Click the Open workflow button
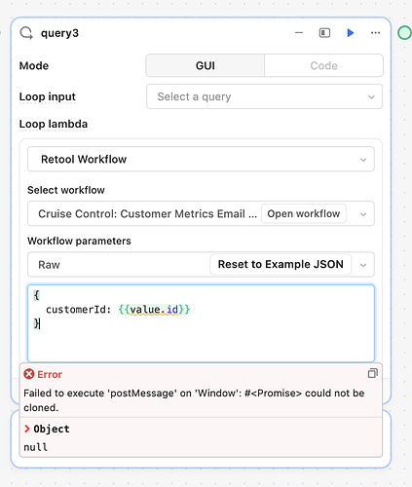 click(304, 213)
